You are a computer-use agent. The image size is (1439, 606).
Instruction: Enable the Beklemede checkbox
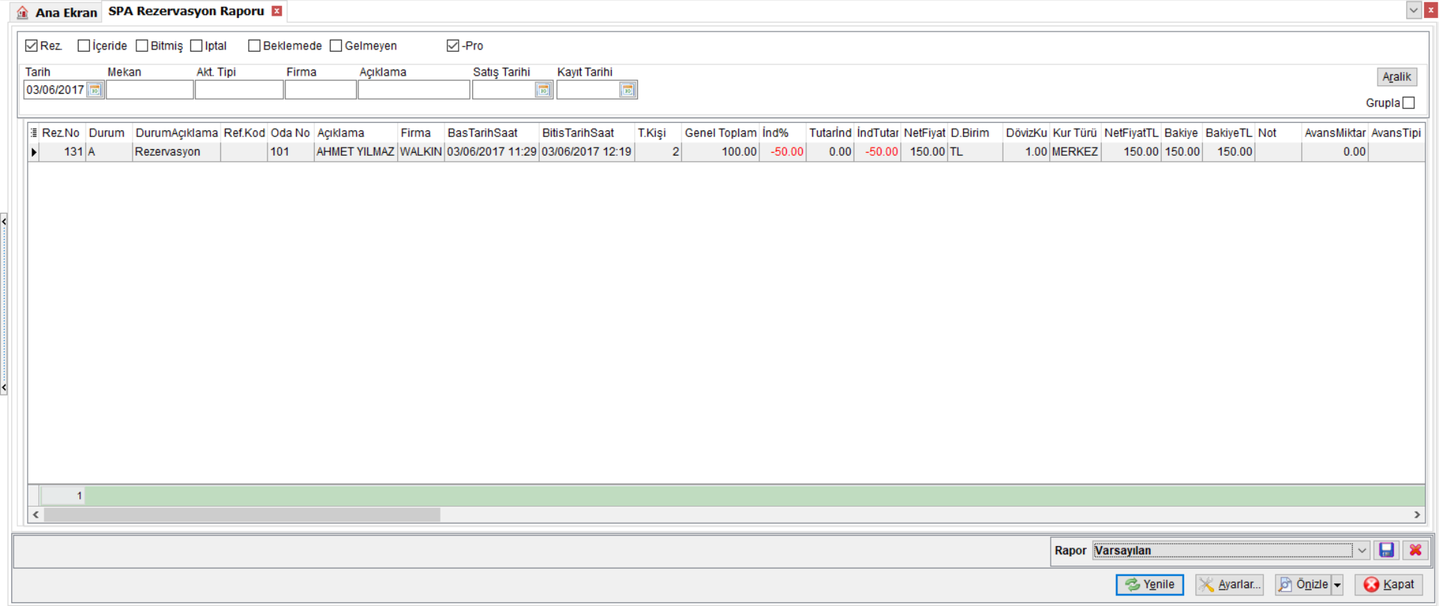tap(254, 46)
